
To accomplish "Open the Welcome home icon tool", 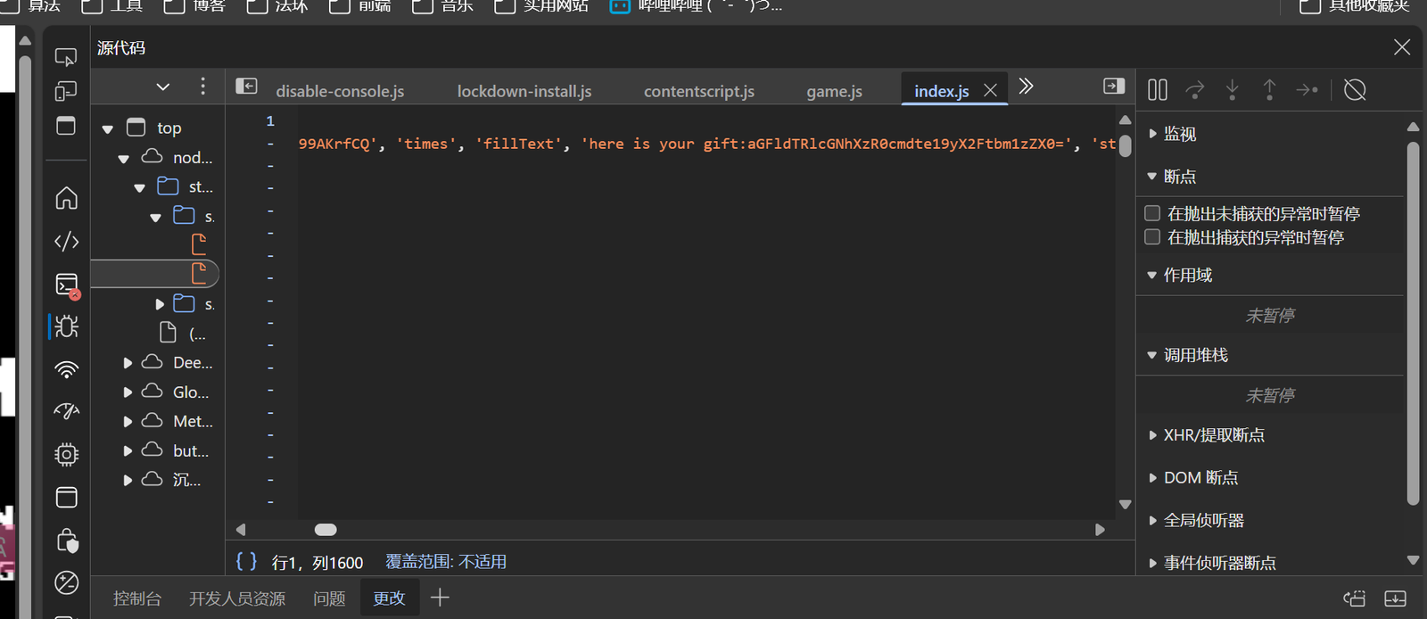I will click(x=66, y=198).
